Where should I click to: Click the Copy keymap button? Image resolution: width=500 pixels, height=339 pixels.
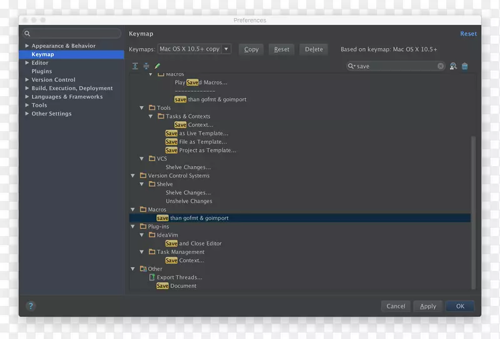click(x=251, y=49)
